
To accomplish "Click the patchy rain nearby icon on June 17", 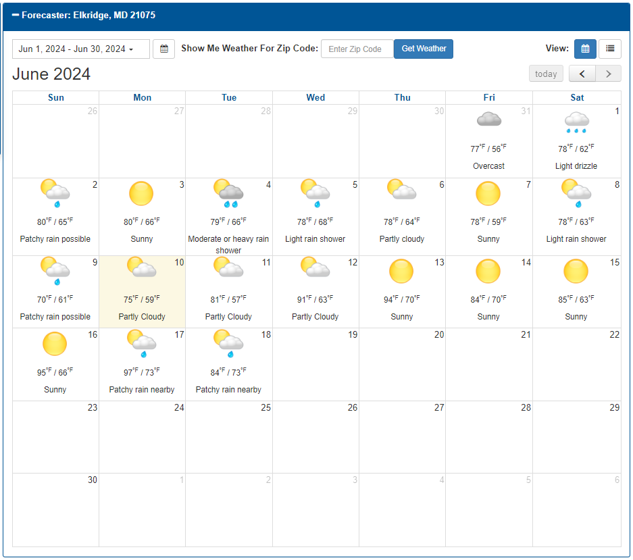I will pos(141,344).
